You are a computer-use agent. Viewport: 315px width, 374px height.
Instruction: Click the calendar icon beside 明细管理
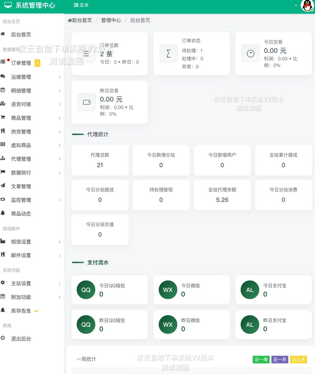coord(3,90)
